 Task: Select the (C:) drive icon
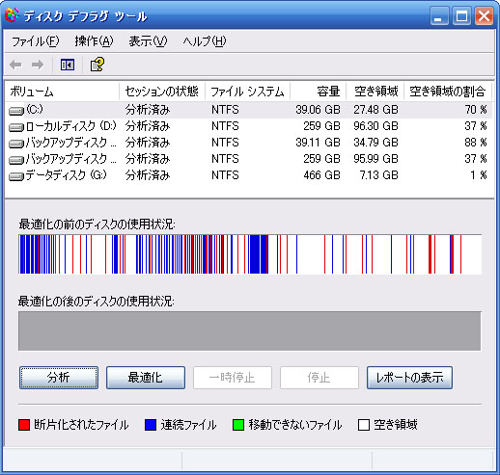[16, 111]
